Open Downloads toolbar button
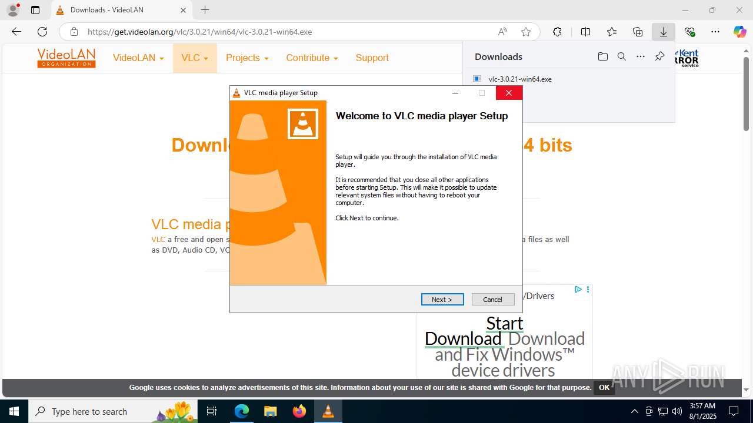The width and height of the screenshot is (753, 423). tap(664, 32)
